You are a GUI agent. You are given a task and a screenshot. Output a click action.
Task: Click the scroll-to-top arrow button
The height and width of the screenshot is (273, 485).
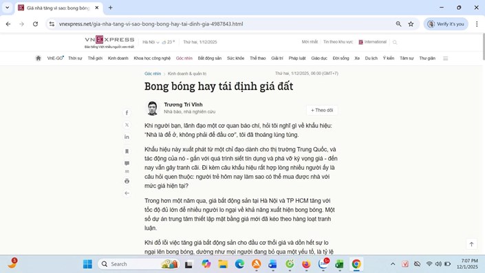pyautogui.click(x=471, y=244)
